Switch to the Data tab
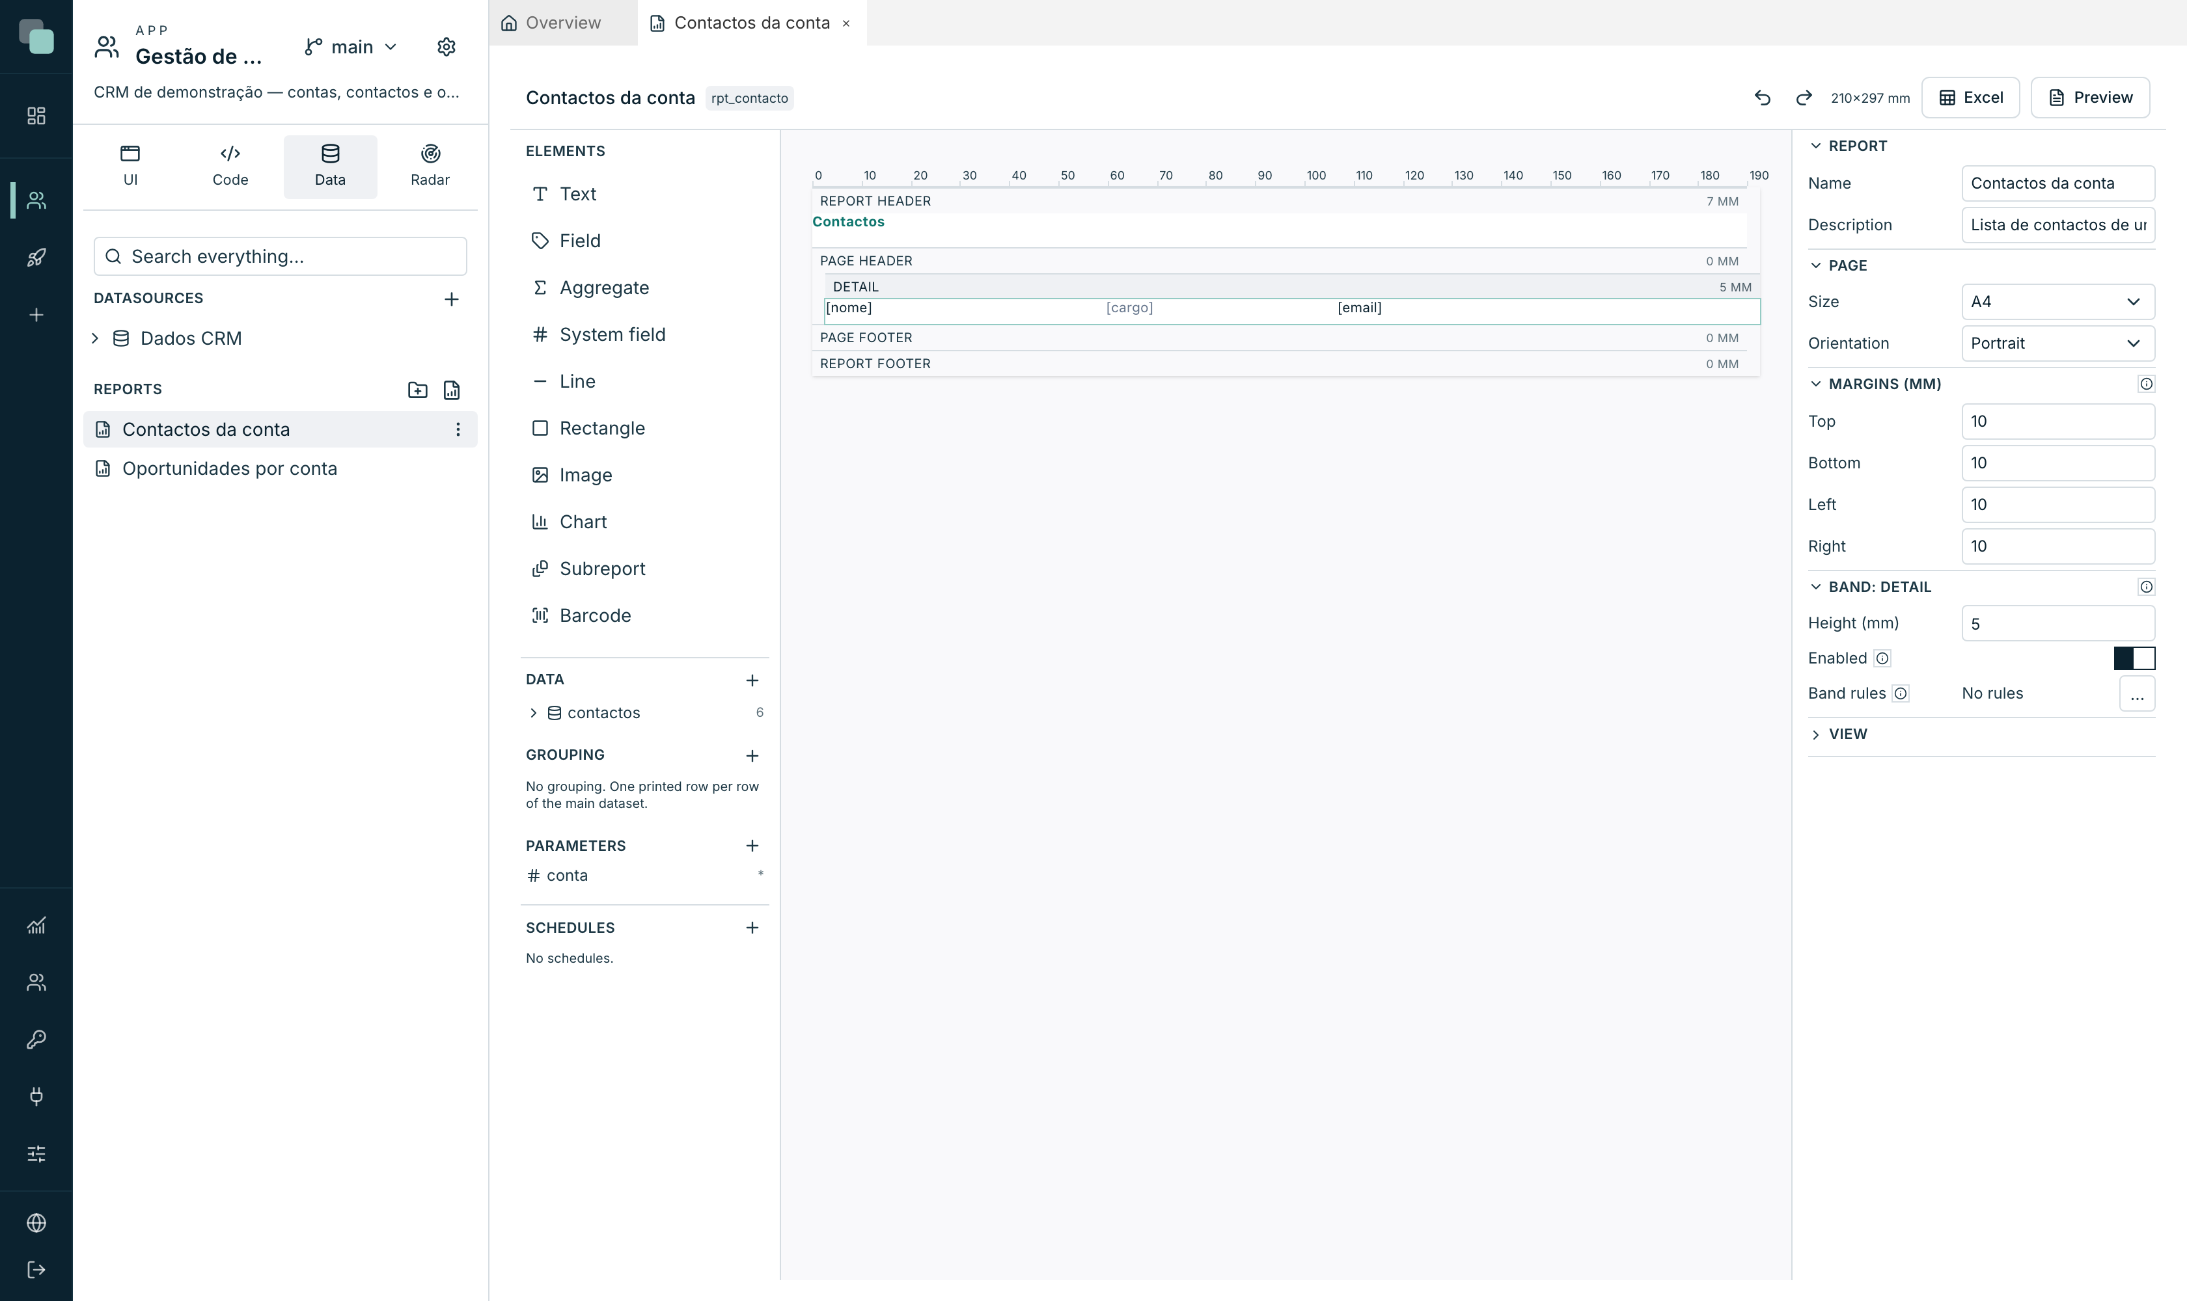 point(330,167)
